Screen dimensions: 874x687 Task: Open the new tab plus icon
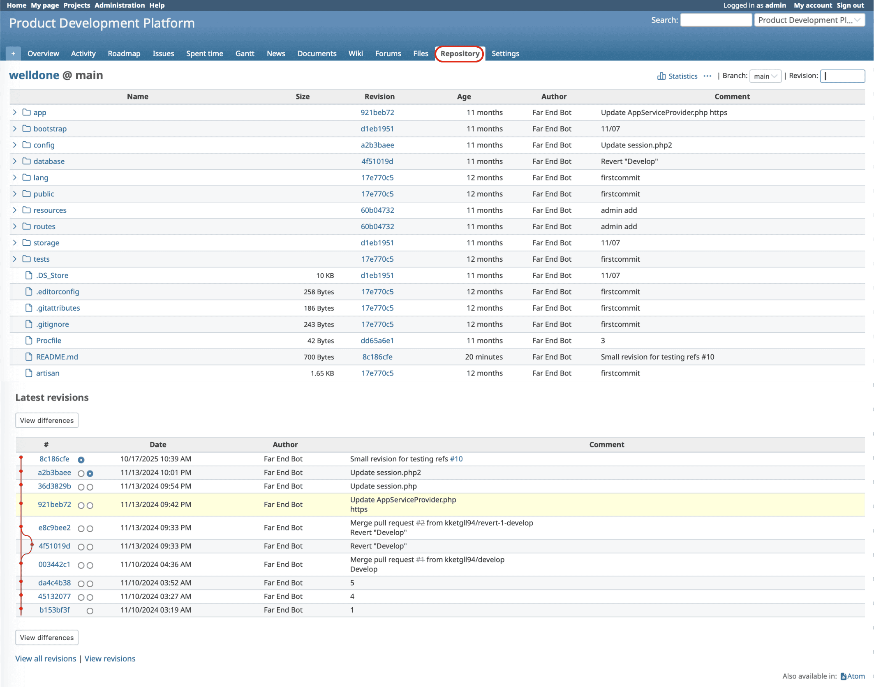[13, 53]
